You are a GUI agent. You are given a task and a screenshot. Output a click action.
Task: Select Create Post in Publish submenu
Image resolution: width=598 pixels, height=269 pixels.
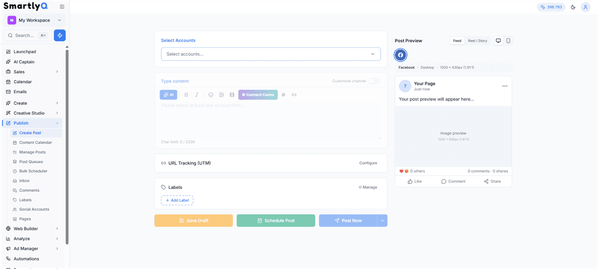coord(36,133)
